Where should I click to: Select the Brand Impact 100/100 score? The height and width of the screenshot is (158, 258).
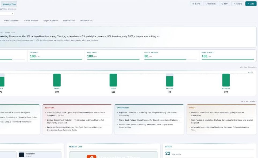click(92, 56)
